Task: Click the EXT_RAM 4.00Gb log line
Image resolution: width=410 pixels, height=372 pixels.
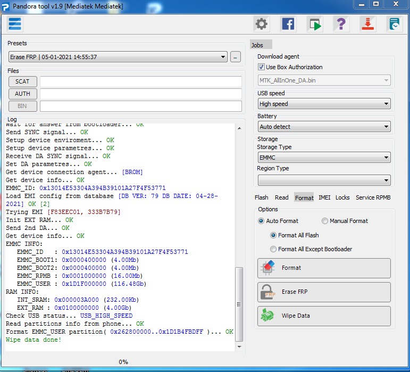Action: pos(74,308)
